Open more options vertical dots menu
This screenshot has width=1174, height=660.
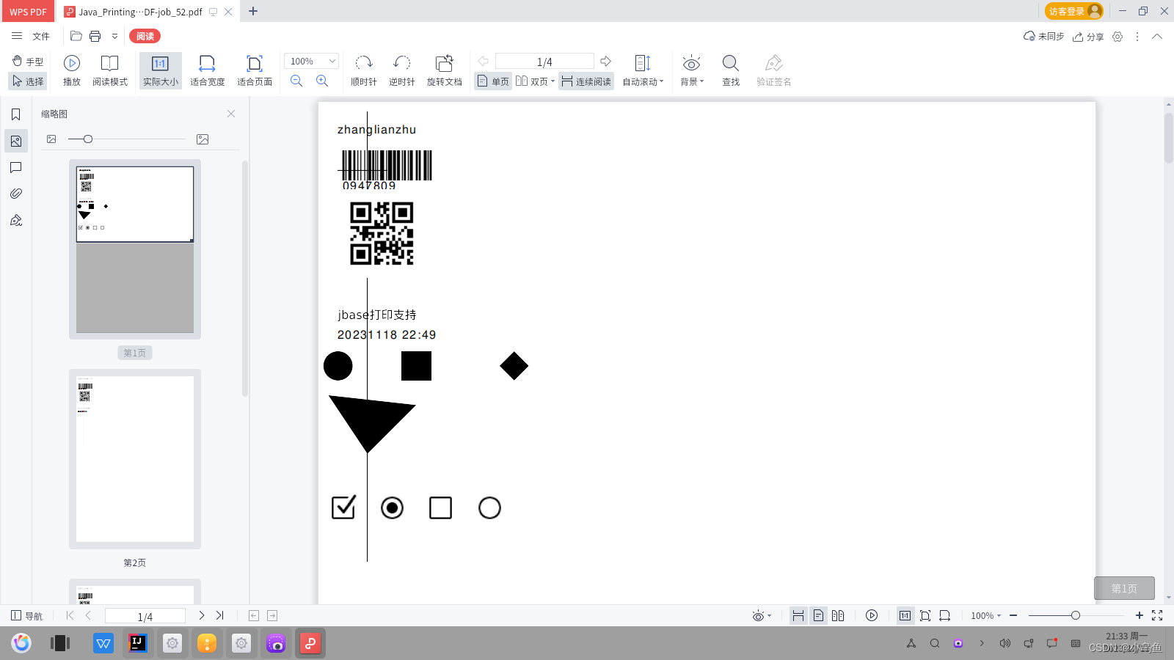(1137, 37)
